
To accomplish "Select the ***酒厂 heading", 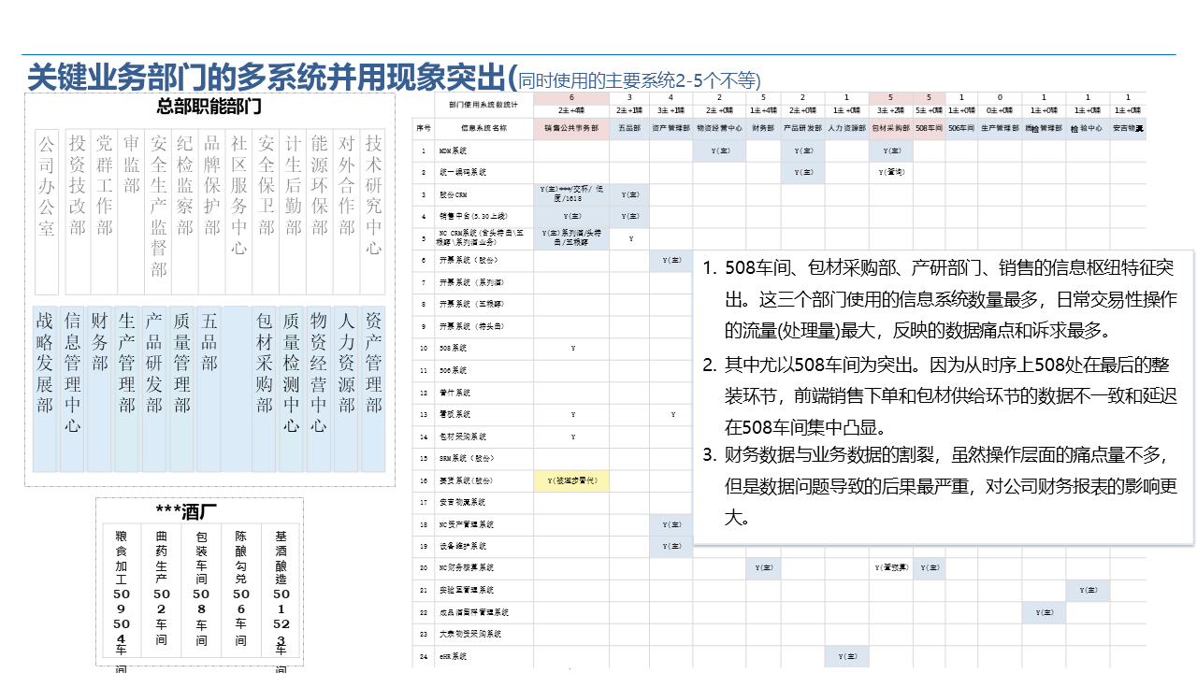I will click(185, 510).
